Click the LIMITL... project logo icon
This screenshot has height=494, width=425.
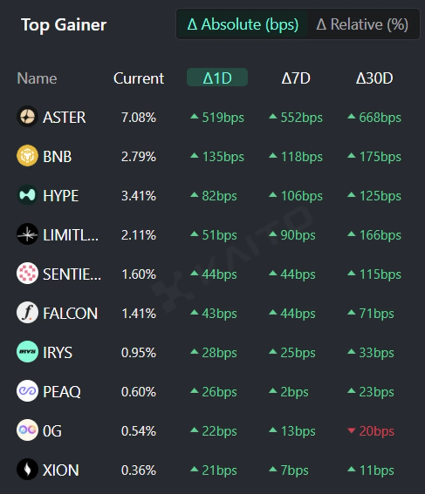(27, 235)
